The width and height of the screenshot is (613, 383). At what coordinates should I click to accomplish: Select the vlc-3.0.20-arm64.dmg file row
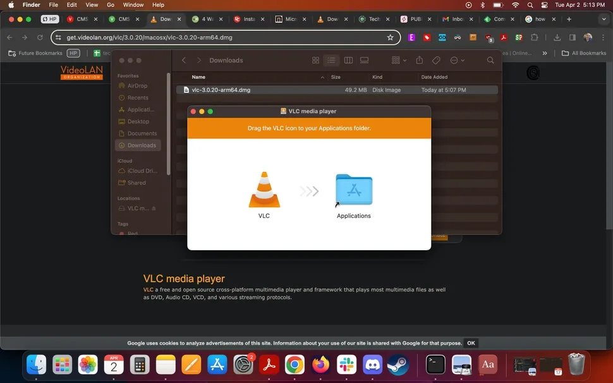(337, 90)
